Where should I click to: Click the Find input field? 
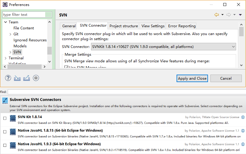tap(127, 92)
